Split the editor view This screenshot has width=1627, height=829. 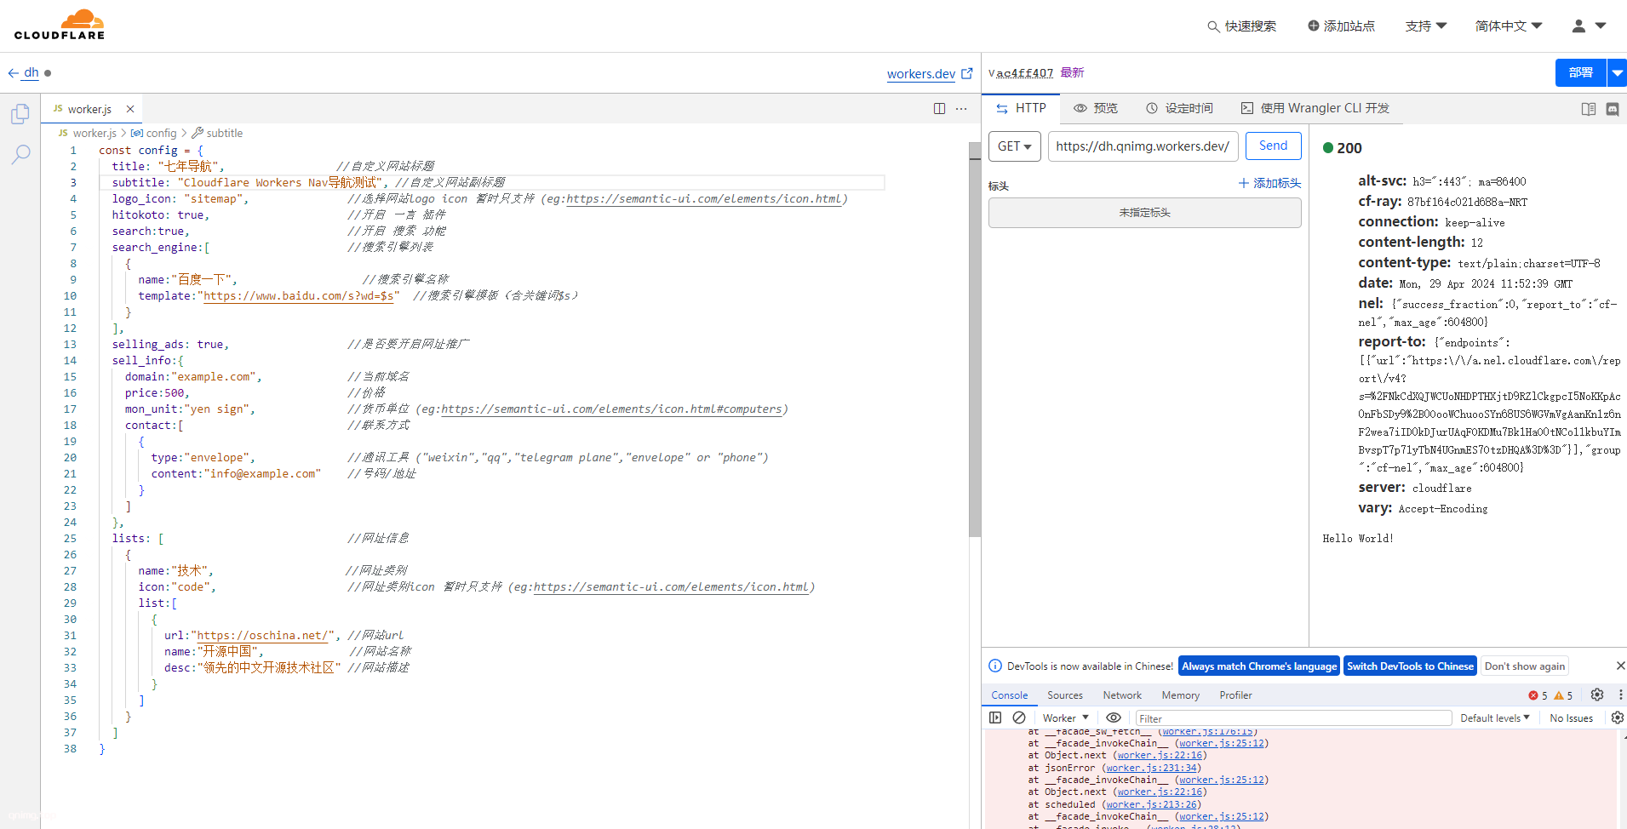tap(939, 109)
